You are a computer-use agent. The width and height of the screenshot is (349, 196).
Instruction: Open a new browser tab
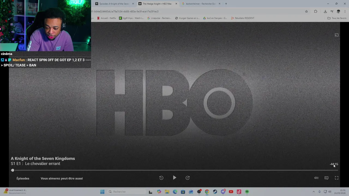coord(226,4)
